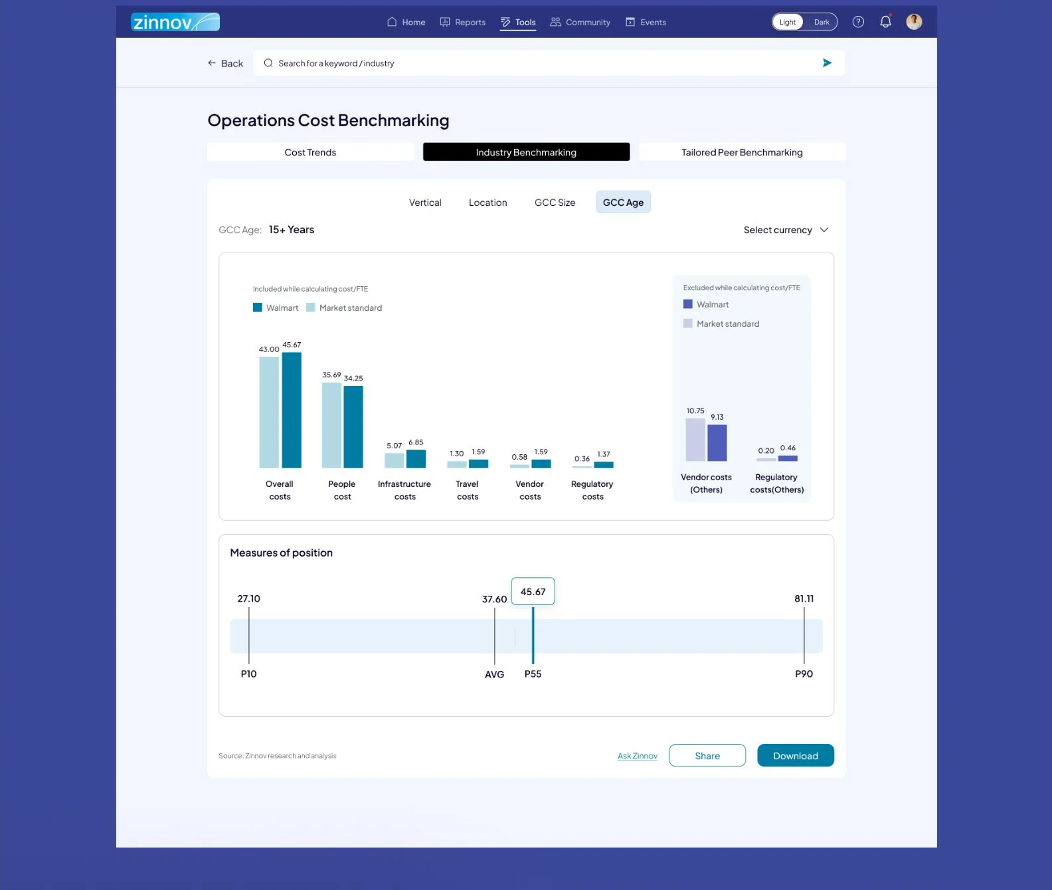
Task: Select the Industry Benchmarking tab
Action: (526, 152)
